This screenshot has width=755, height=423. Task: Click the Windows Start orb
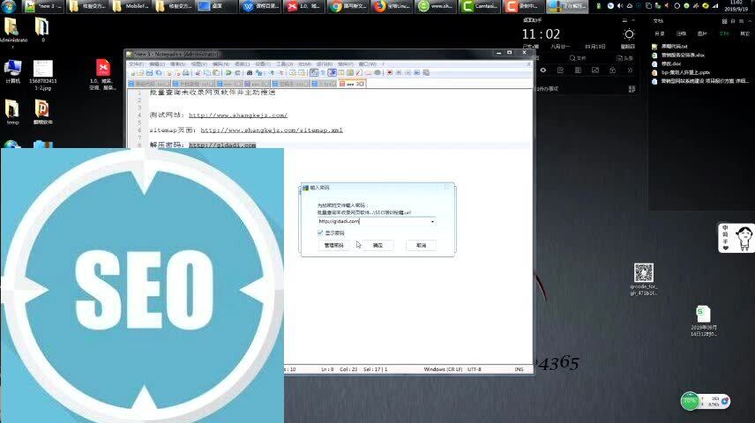(8, 6)
